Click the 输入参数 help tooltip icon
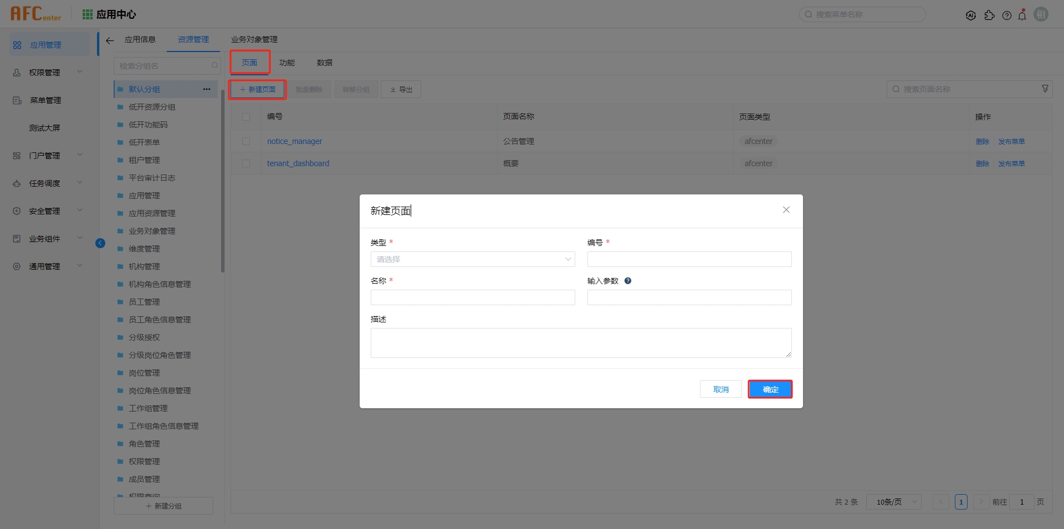The image size is (1064, 529). click(x=628, y=281)
